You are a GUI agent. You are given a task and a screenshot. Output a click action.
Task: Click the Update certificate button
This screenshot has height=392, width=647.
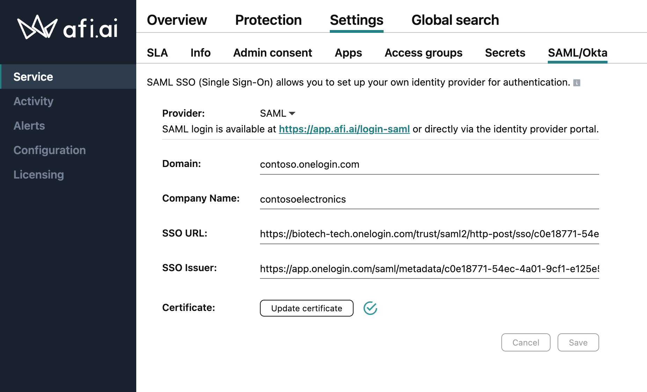pos(307,308)
